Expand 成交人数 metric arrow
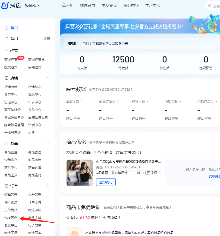Screen dimensions: 220x236 click(147, 101)
